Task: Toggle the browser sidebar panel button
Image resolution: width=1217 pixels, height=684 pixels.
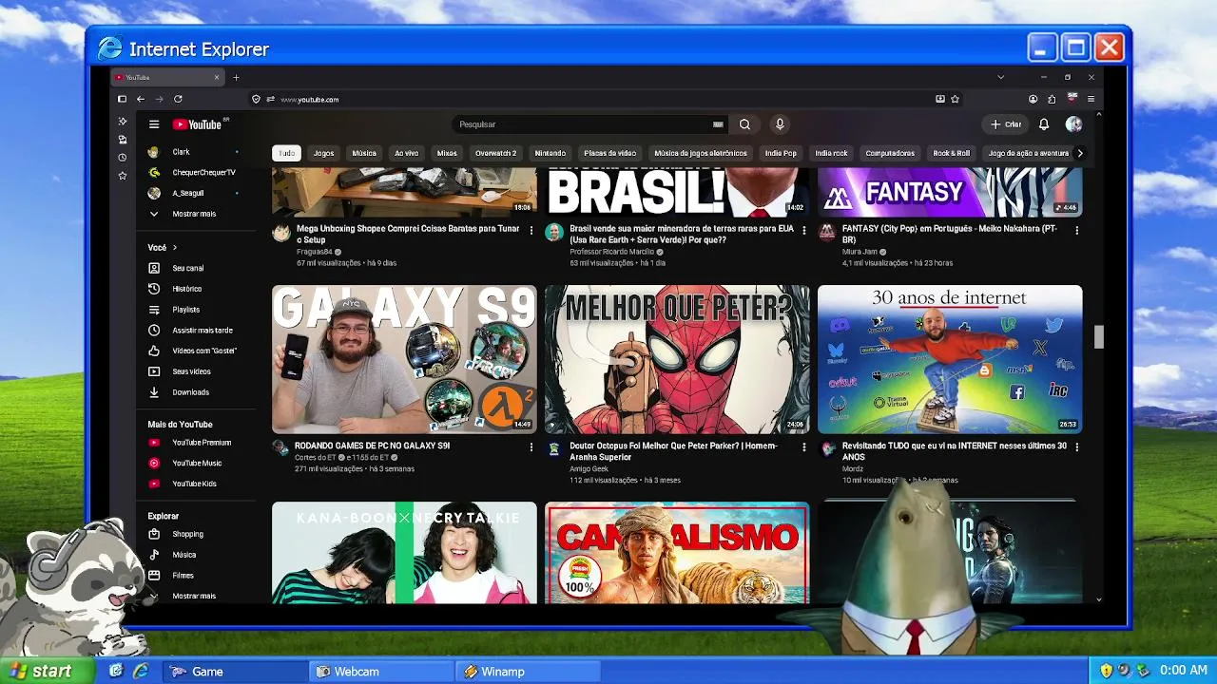Action: (x=122, y=99)
